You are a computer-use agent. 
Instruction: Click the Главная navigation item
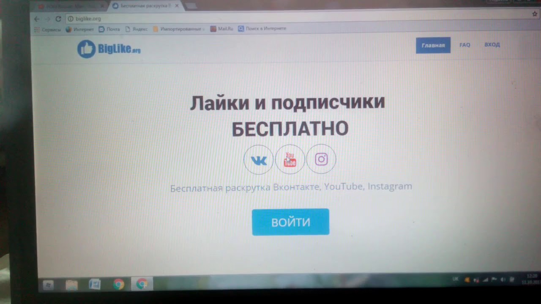pos(433,45)
